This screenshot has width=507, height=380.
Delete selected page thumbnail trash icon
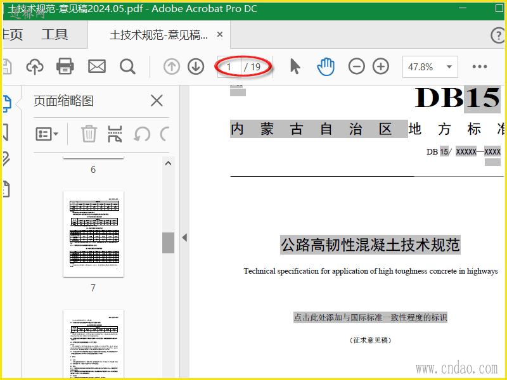[89, 134]
